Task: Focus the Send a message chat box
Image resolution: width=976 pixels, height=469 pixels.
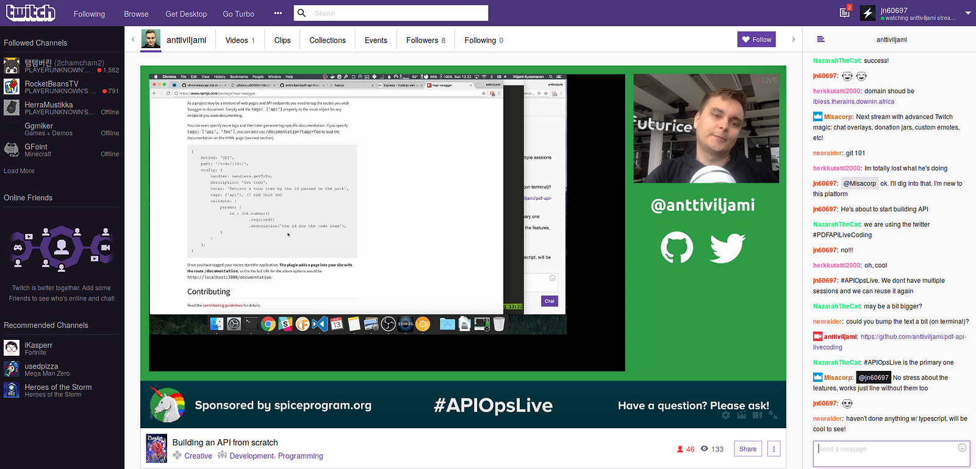Action: (x=891, y=454)
